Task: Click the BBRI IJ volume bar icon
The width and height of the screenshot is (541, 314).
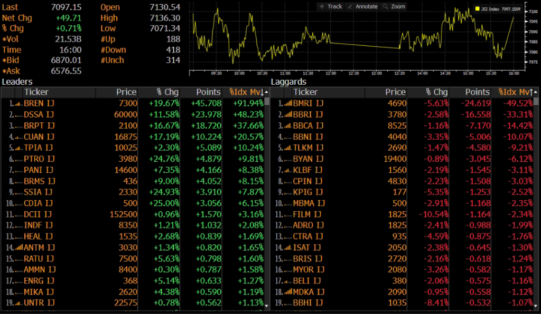Action: 288,114
